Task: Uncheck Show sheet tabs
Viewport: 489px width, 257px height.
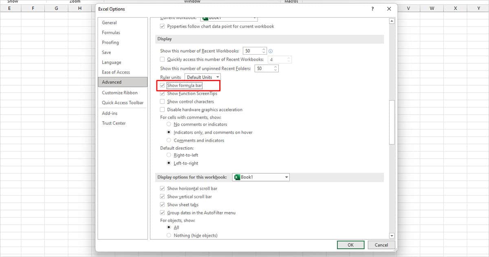Action: point(162,204)
